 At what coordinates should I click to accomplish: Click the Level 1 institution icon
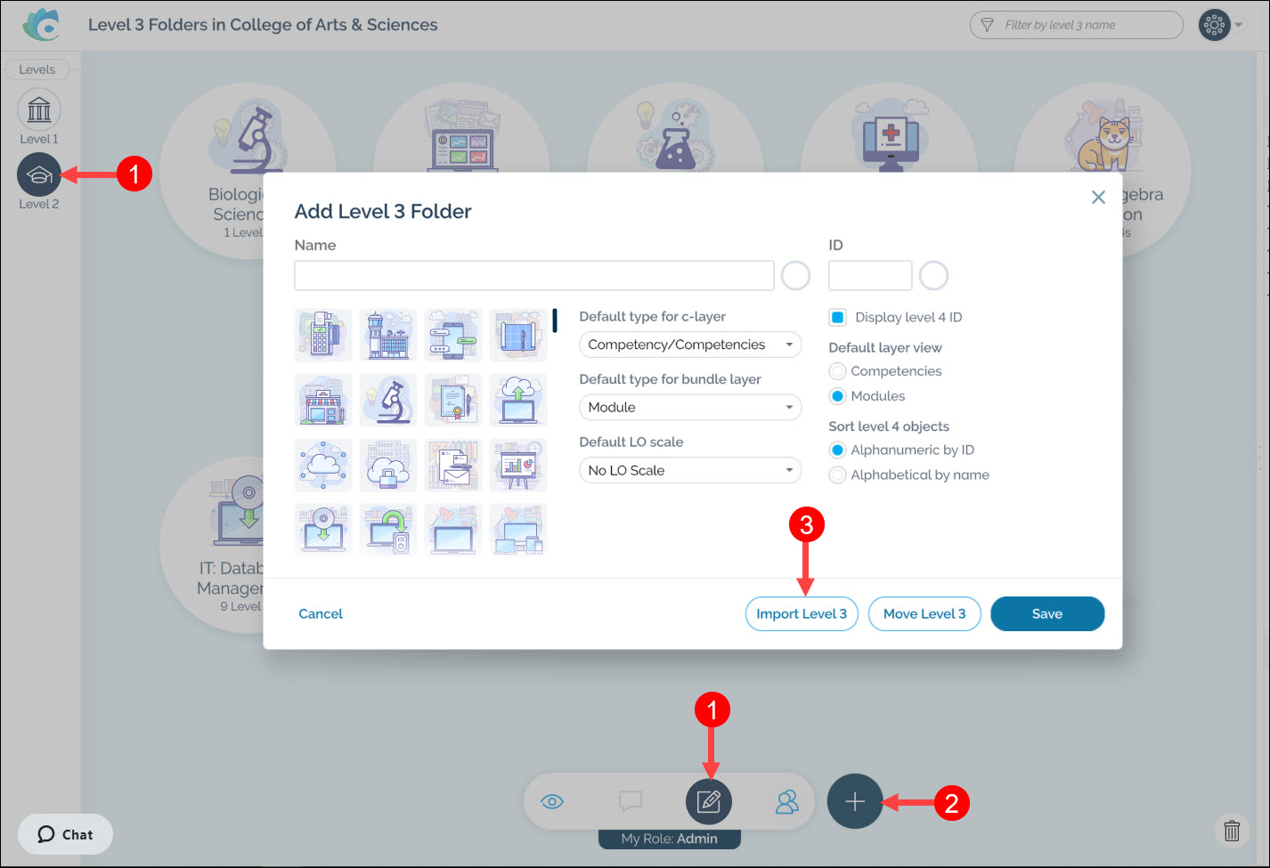(39, 110)
